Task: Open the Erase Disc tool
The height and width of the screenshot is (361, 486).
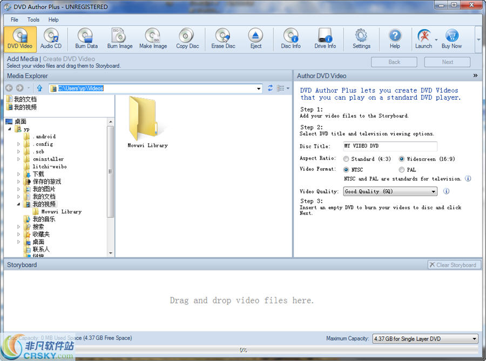Action: [x=223, y=38]
